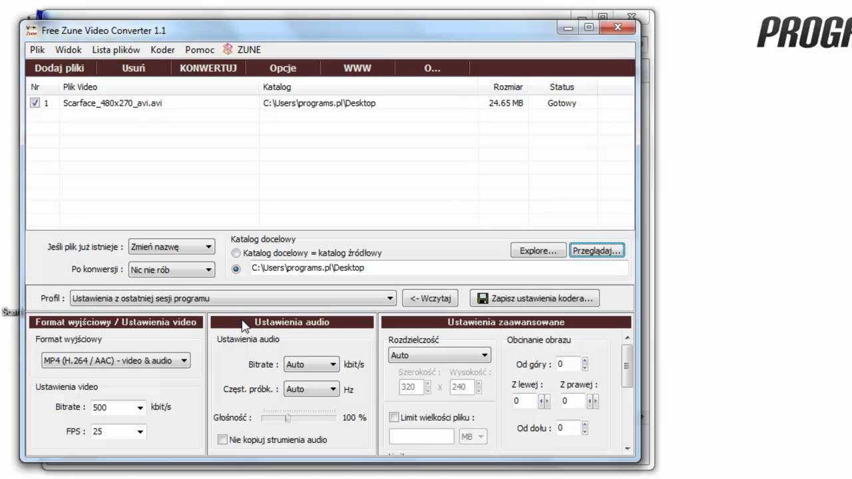
Task: Click the <- Wczytaj button
Action: tap(430, 299)
